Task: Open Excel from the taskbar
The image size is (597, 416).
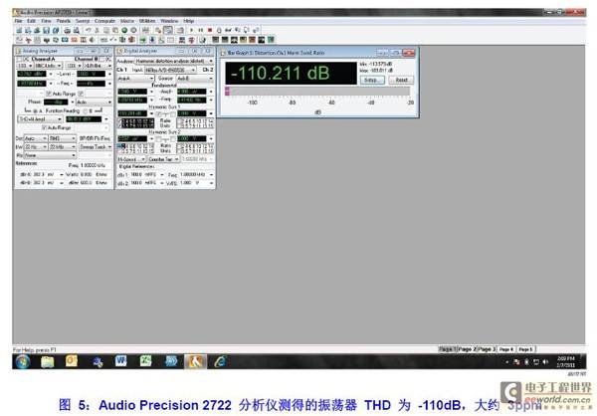Action: (145, 360)
